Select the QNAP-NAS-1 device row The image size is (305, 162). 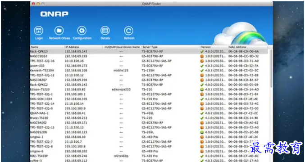149,113
